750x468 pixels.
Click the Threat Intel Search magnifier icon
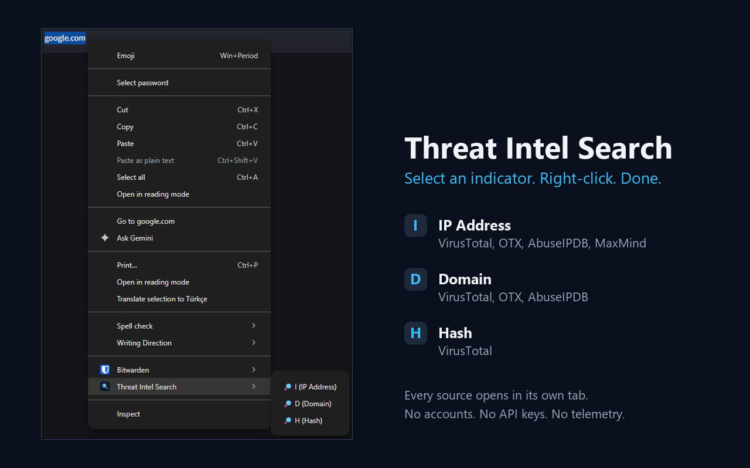105,387
